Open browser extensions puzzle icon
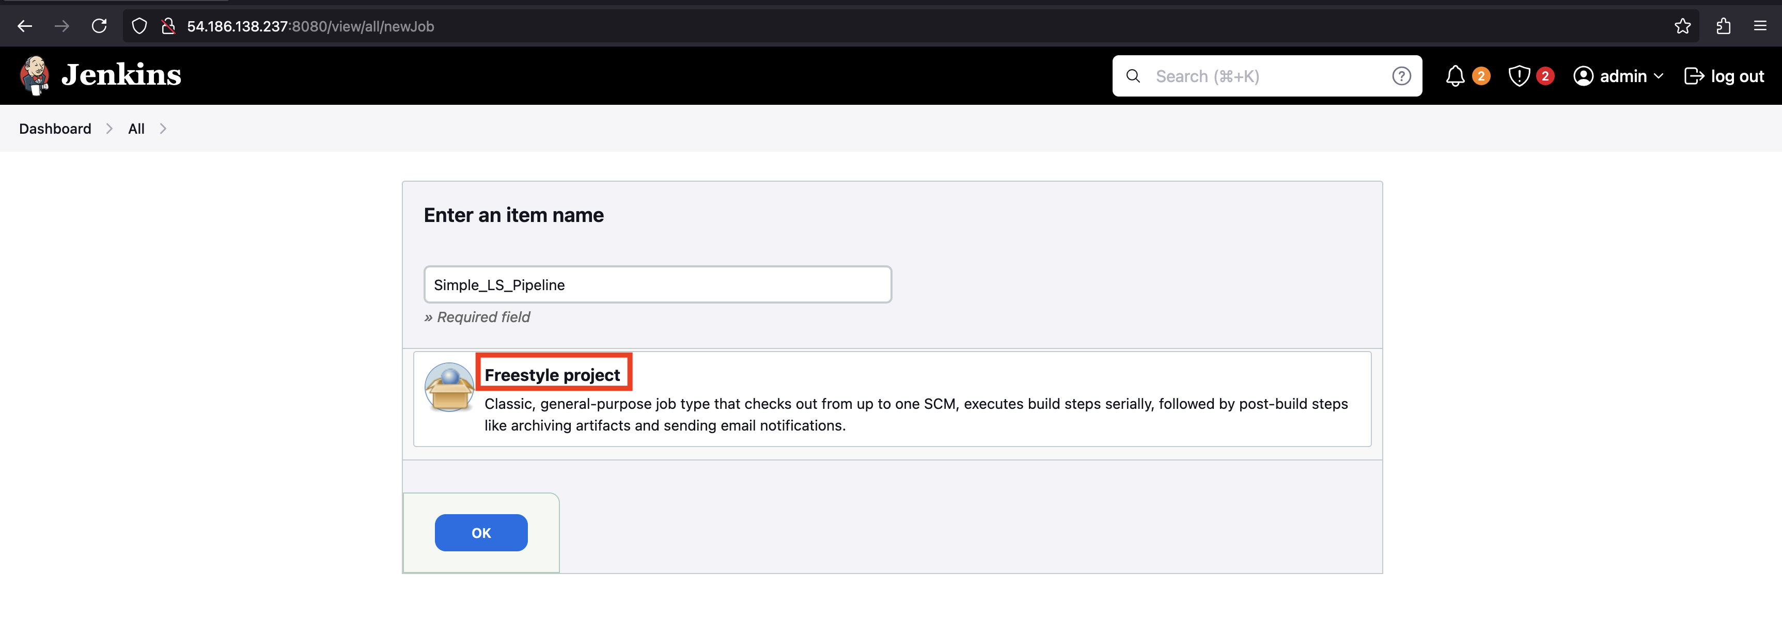Screen dimensions: 1782x636 1723,26
